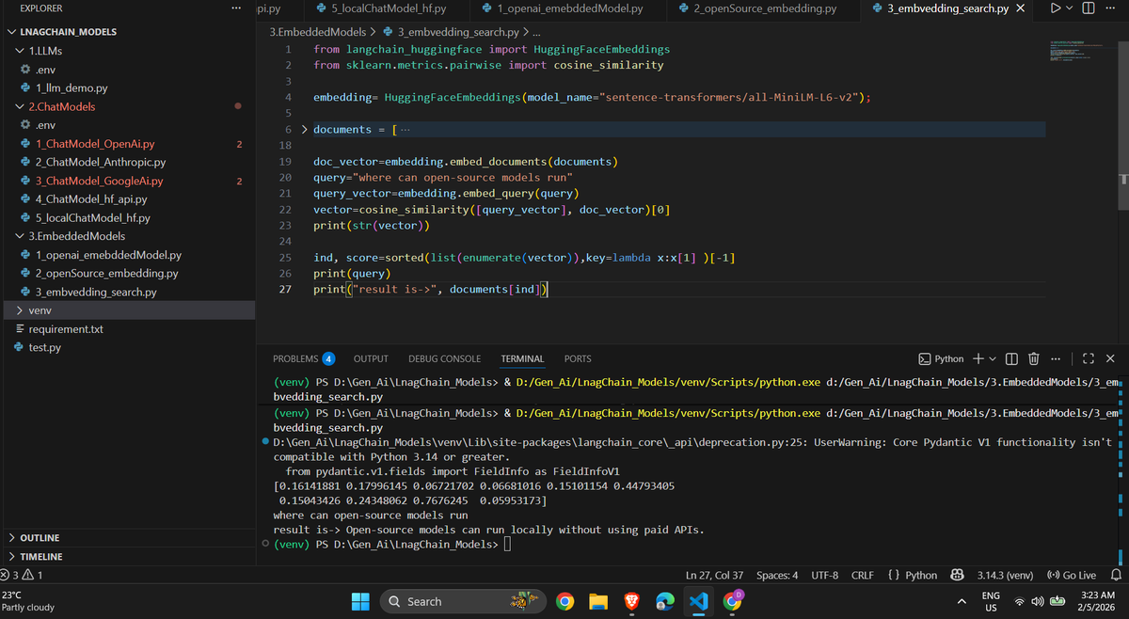1129x619 pixels.
Task: Switch to the Debug Console tab
Action: coord(444,358)
